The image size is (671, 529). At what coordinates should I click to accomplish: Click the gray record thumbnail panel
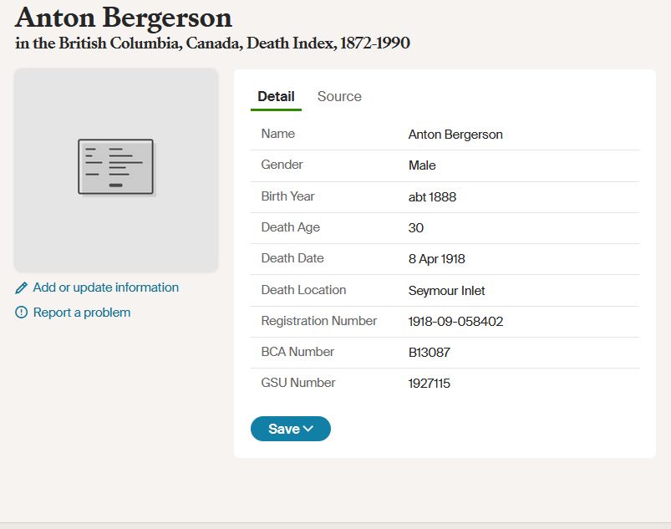click(116, 170)
